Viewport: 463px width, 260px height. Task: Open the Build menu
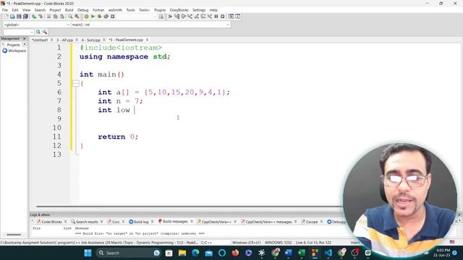click(x=69, y=10)
